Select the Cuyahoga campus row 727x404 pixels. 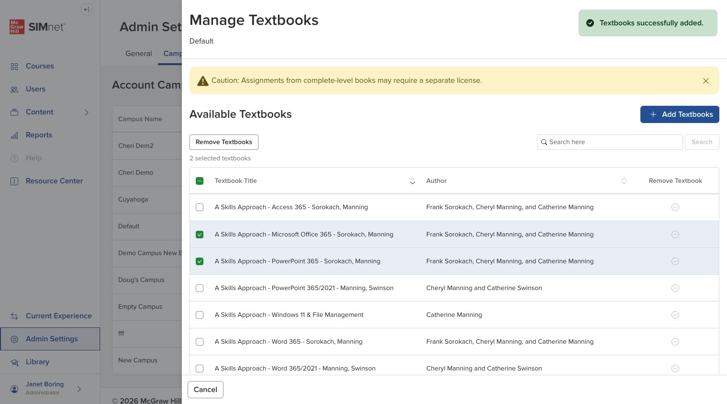(x=147, y=200)
